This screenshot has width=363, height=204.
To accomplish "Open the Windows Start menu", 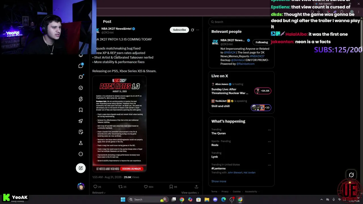I will click(x=123, y=199).
